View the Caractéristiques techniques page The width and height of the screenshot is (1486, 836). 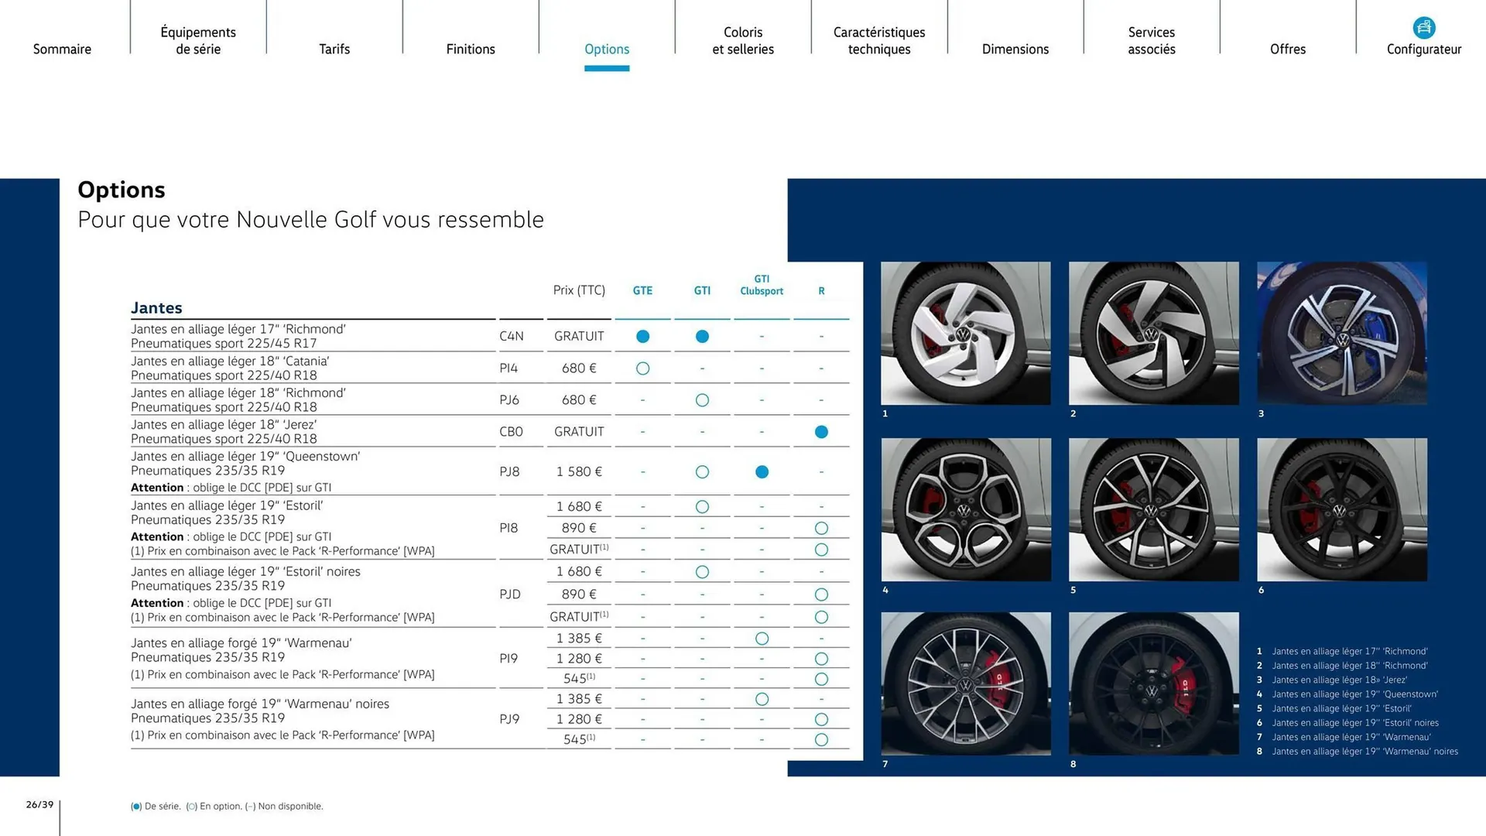click(x=879, y=40)
